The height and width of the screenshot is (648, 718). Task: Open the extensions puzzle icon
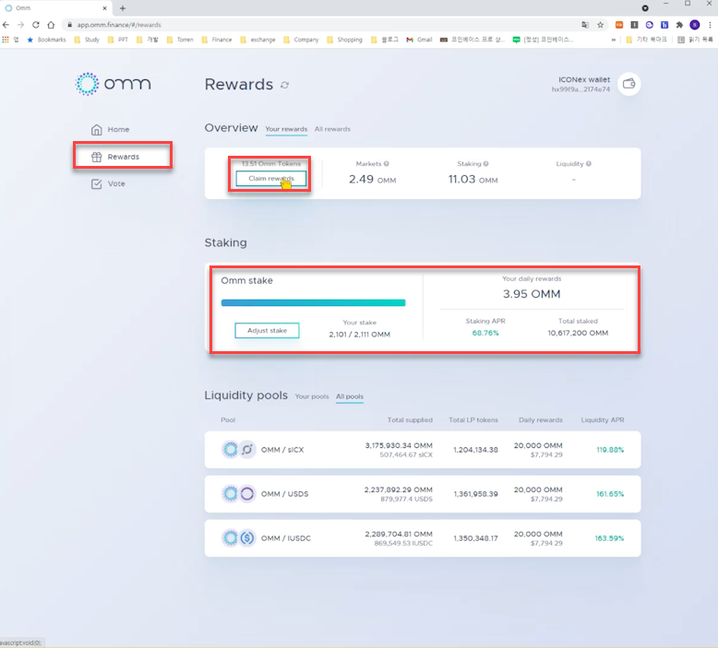pos(679,25)
